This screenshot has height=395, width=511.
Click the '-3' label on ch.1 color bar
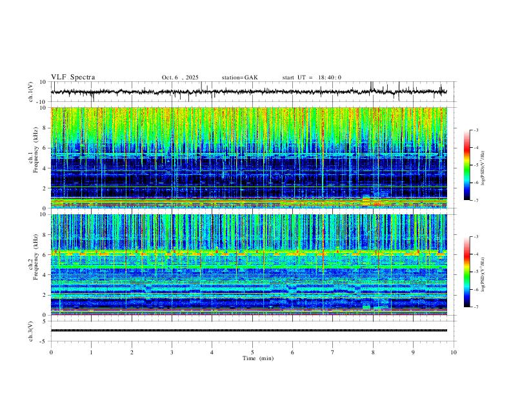tap(476, 130)
